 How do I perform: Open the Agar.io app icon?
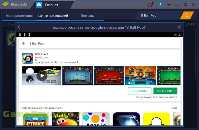96,119
